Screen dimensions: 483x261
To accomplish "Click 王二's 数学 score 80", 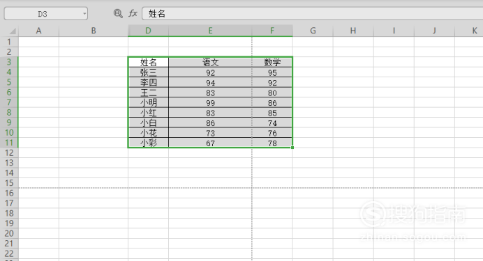I will coord(272,93).
